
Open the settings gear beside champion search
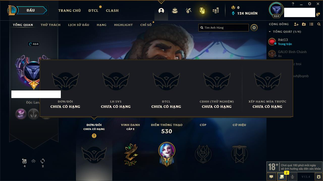pyautogui.click(x=254, y=28)
